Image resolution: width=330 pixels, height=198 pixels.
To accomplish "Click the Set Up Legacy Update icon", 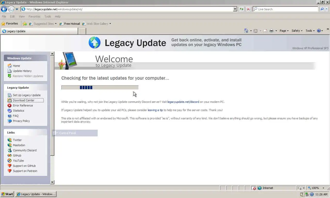I will 10,95.
